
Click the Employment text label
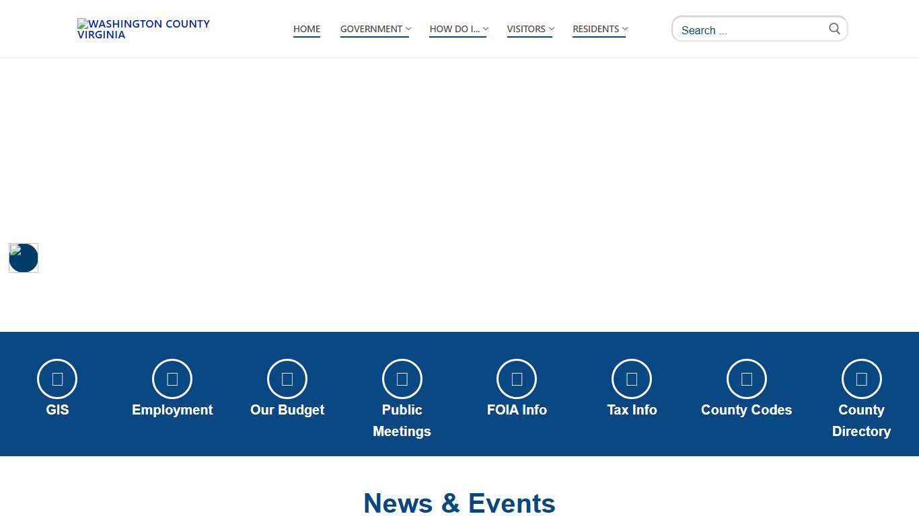(x=172, y=410)
